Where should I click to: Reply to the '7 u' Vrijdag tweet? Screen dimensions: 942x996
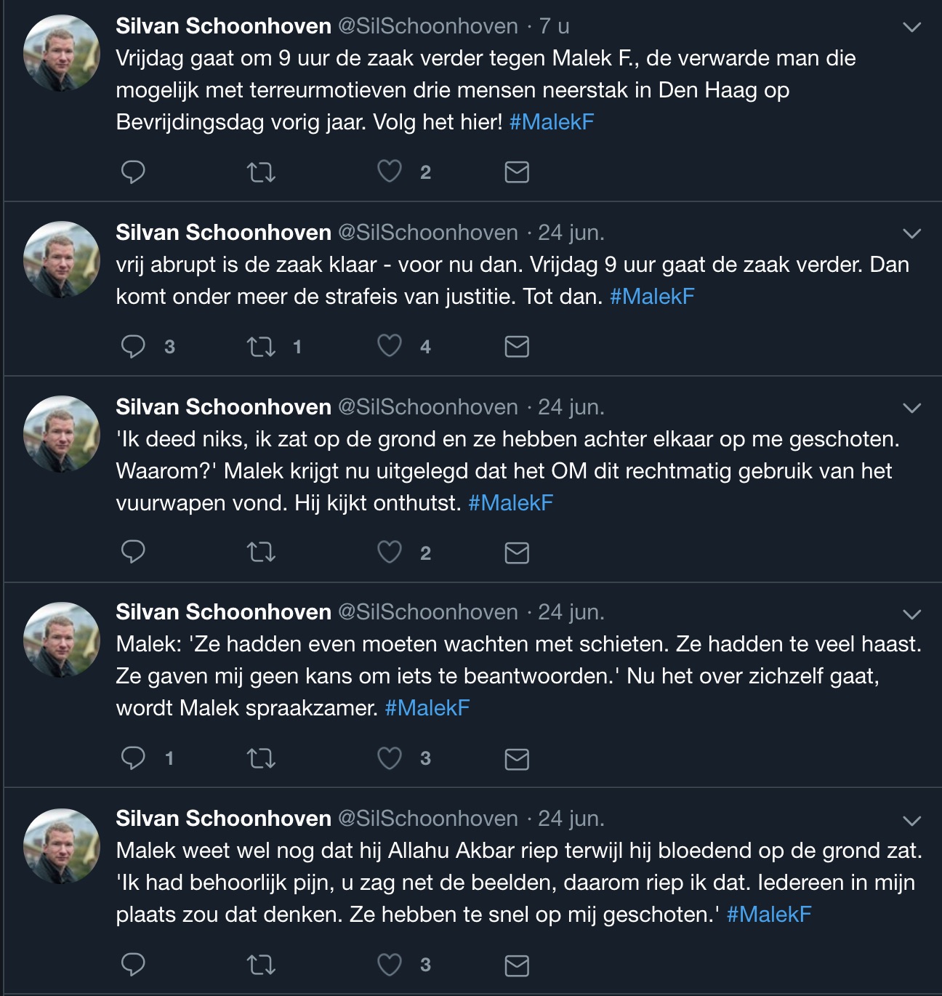(133, 172)
